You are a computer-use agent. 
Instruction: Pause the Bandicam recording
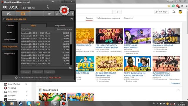tap(72, 14)
